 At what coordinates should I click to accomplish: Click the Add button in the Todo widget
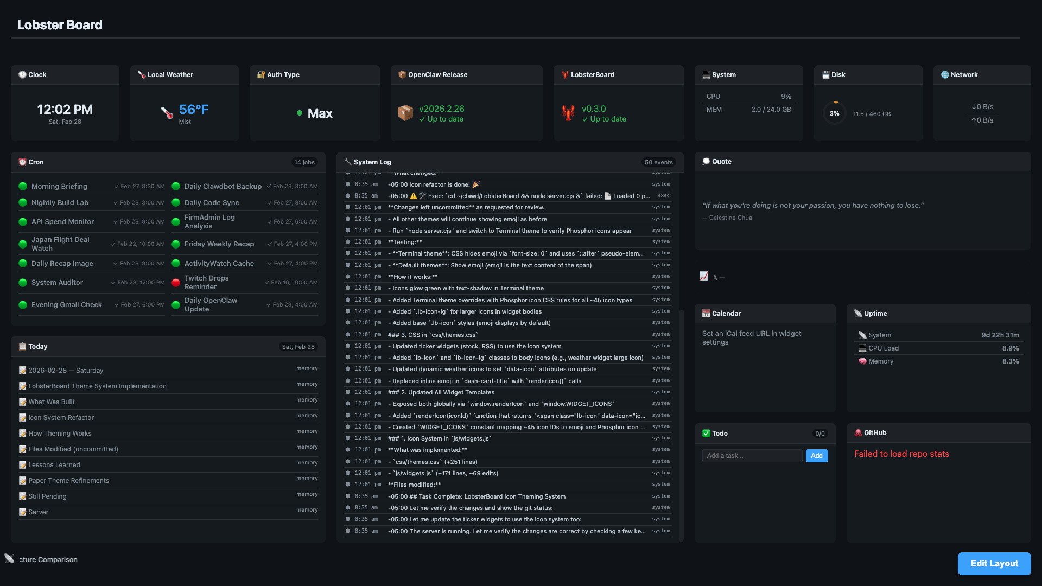coord(817,456)
